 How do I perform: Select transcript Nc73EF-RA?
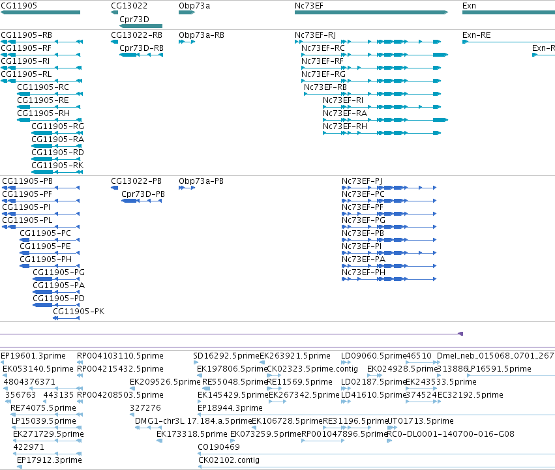385,120
